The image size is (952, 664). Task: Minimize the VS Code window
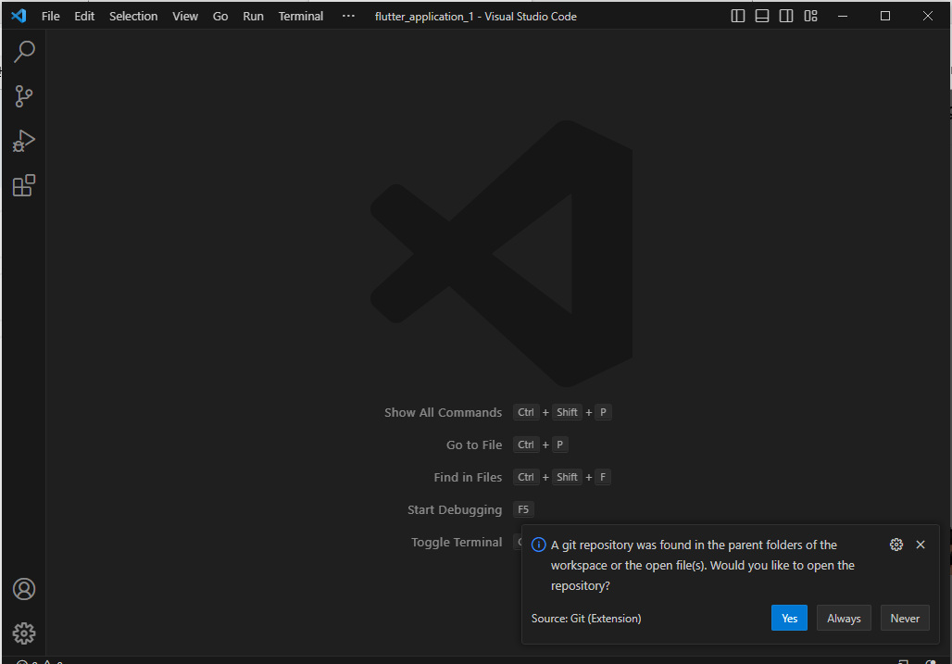[x=843, y=16]
